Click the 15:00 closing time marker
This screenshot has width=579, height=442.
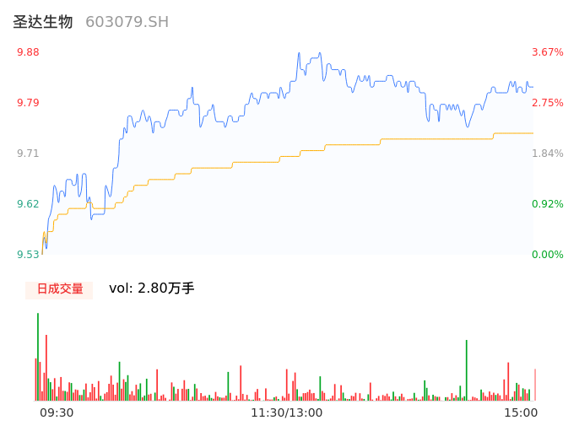(x=521, y=412)
